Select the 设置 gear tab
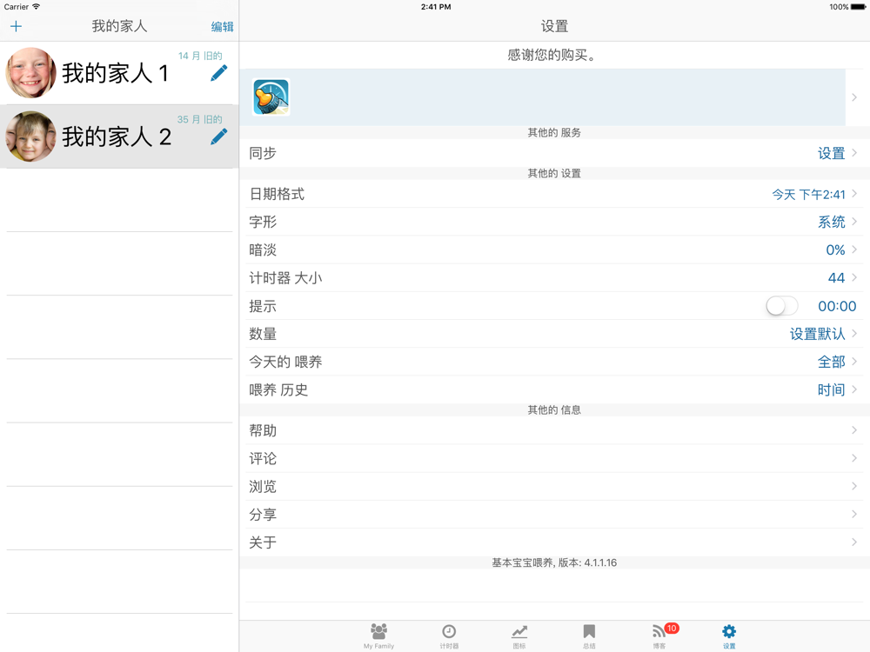The image size is (870, 652). 729,635
